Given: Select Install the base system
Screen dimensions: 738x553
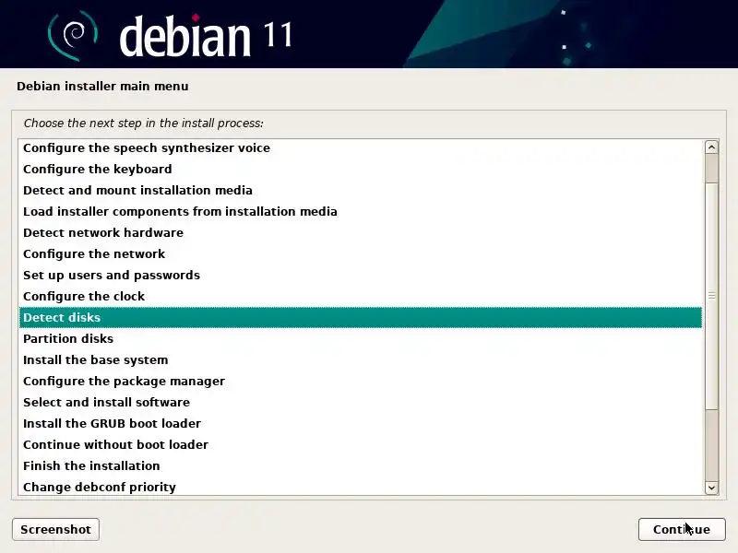Looking at the screenshot, I should [x=361, y=359].
